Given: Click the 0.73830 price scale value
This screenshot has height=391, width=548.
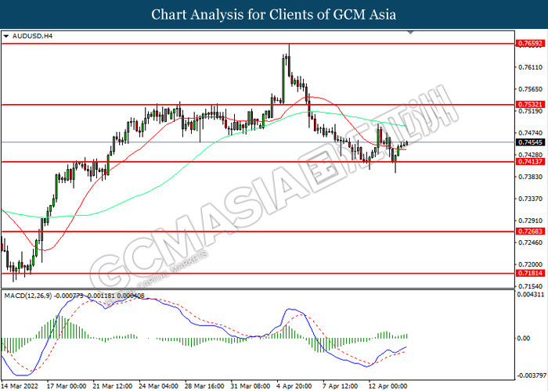Looking at the screenshot, I should [530, 177].
